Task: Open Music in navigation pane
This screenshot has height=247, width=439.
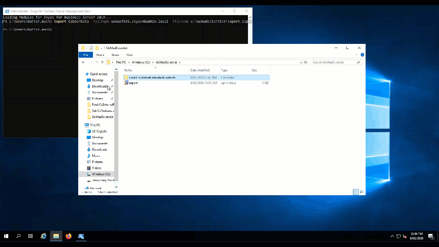Action: click(96, 156)
